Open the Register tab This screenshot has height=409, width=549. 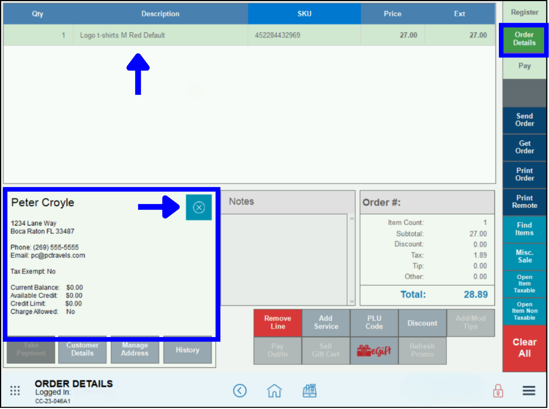pyautogui.click(x=524, y=12)
